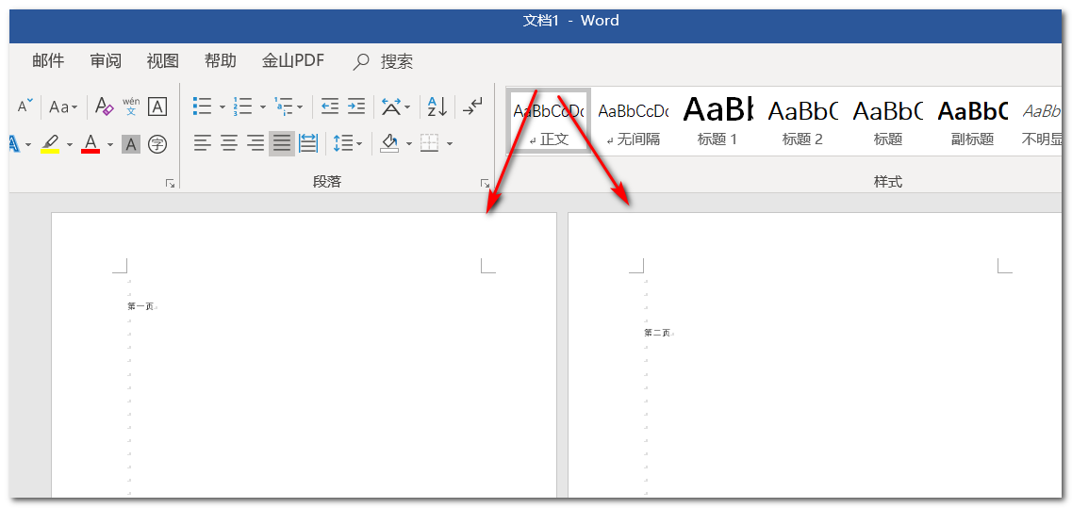Switch to the 审阅 (Review) tab

point(106,61)
